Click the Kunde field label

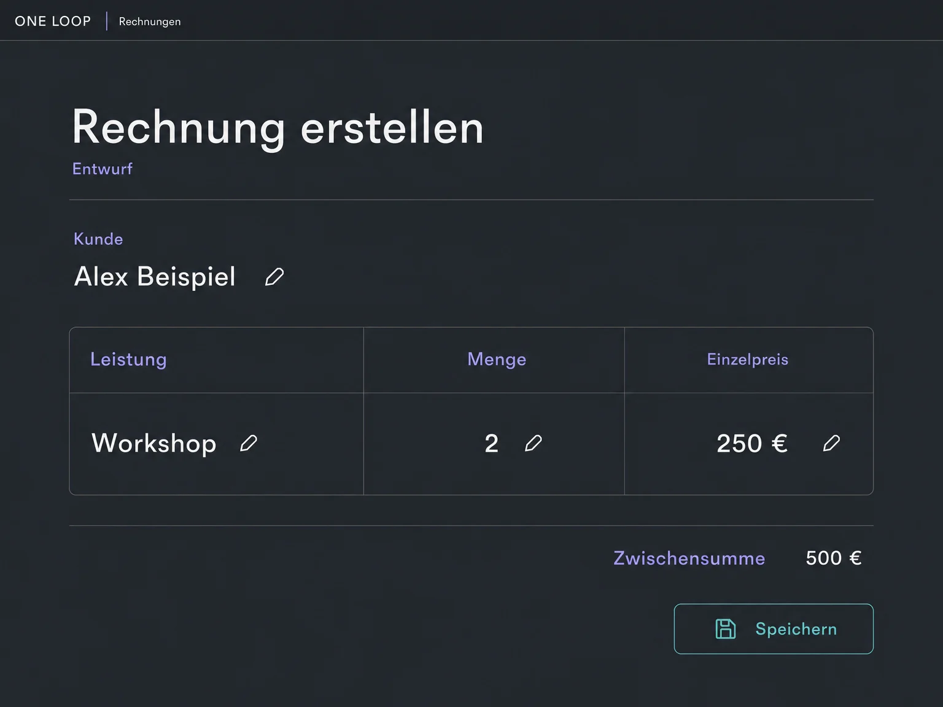[98, 239]
